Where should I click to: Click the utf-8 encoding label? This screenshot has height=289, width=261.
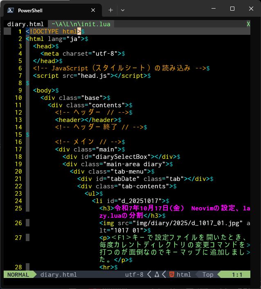coord(134,275)
